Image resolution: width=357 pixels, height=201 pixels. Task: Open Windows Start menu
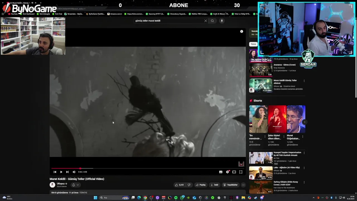95,198
